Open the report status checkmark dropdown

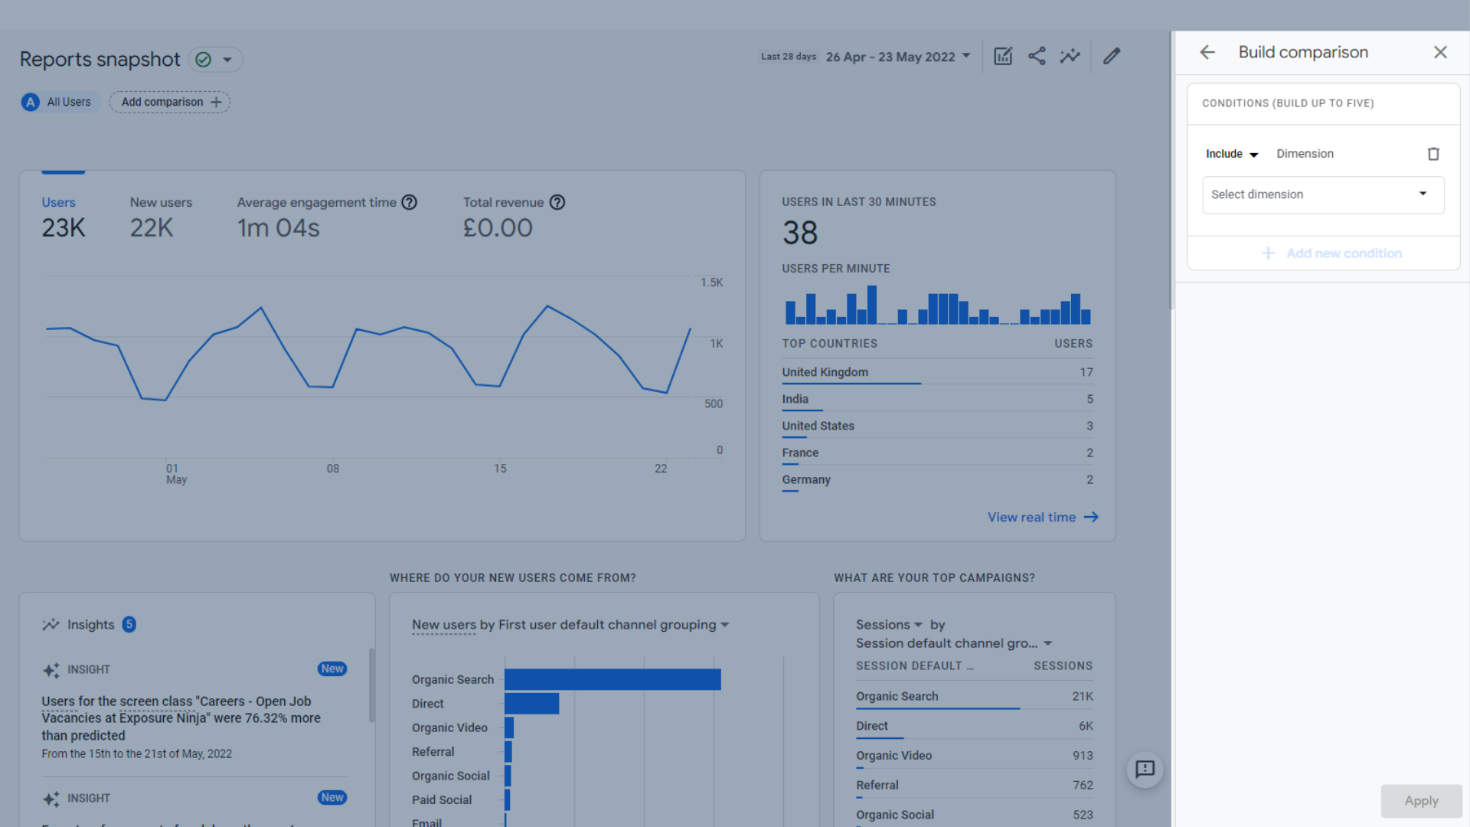click(x=215, y=60)
